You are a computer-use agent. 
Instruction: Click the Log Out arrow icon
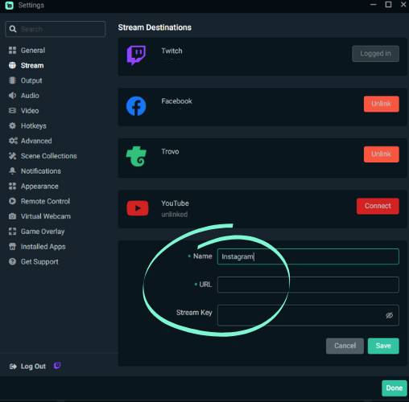(13, 367)
